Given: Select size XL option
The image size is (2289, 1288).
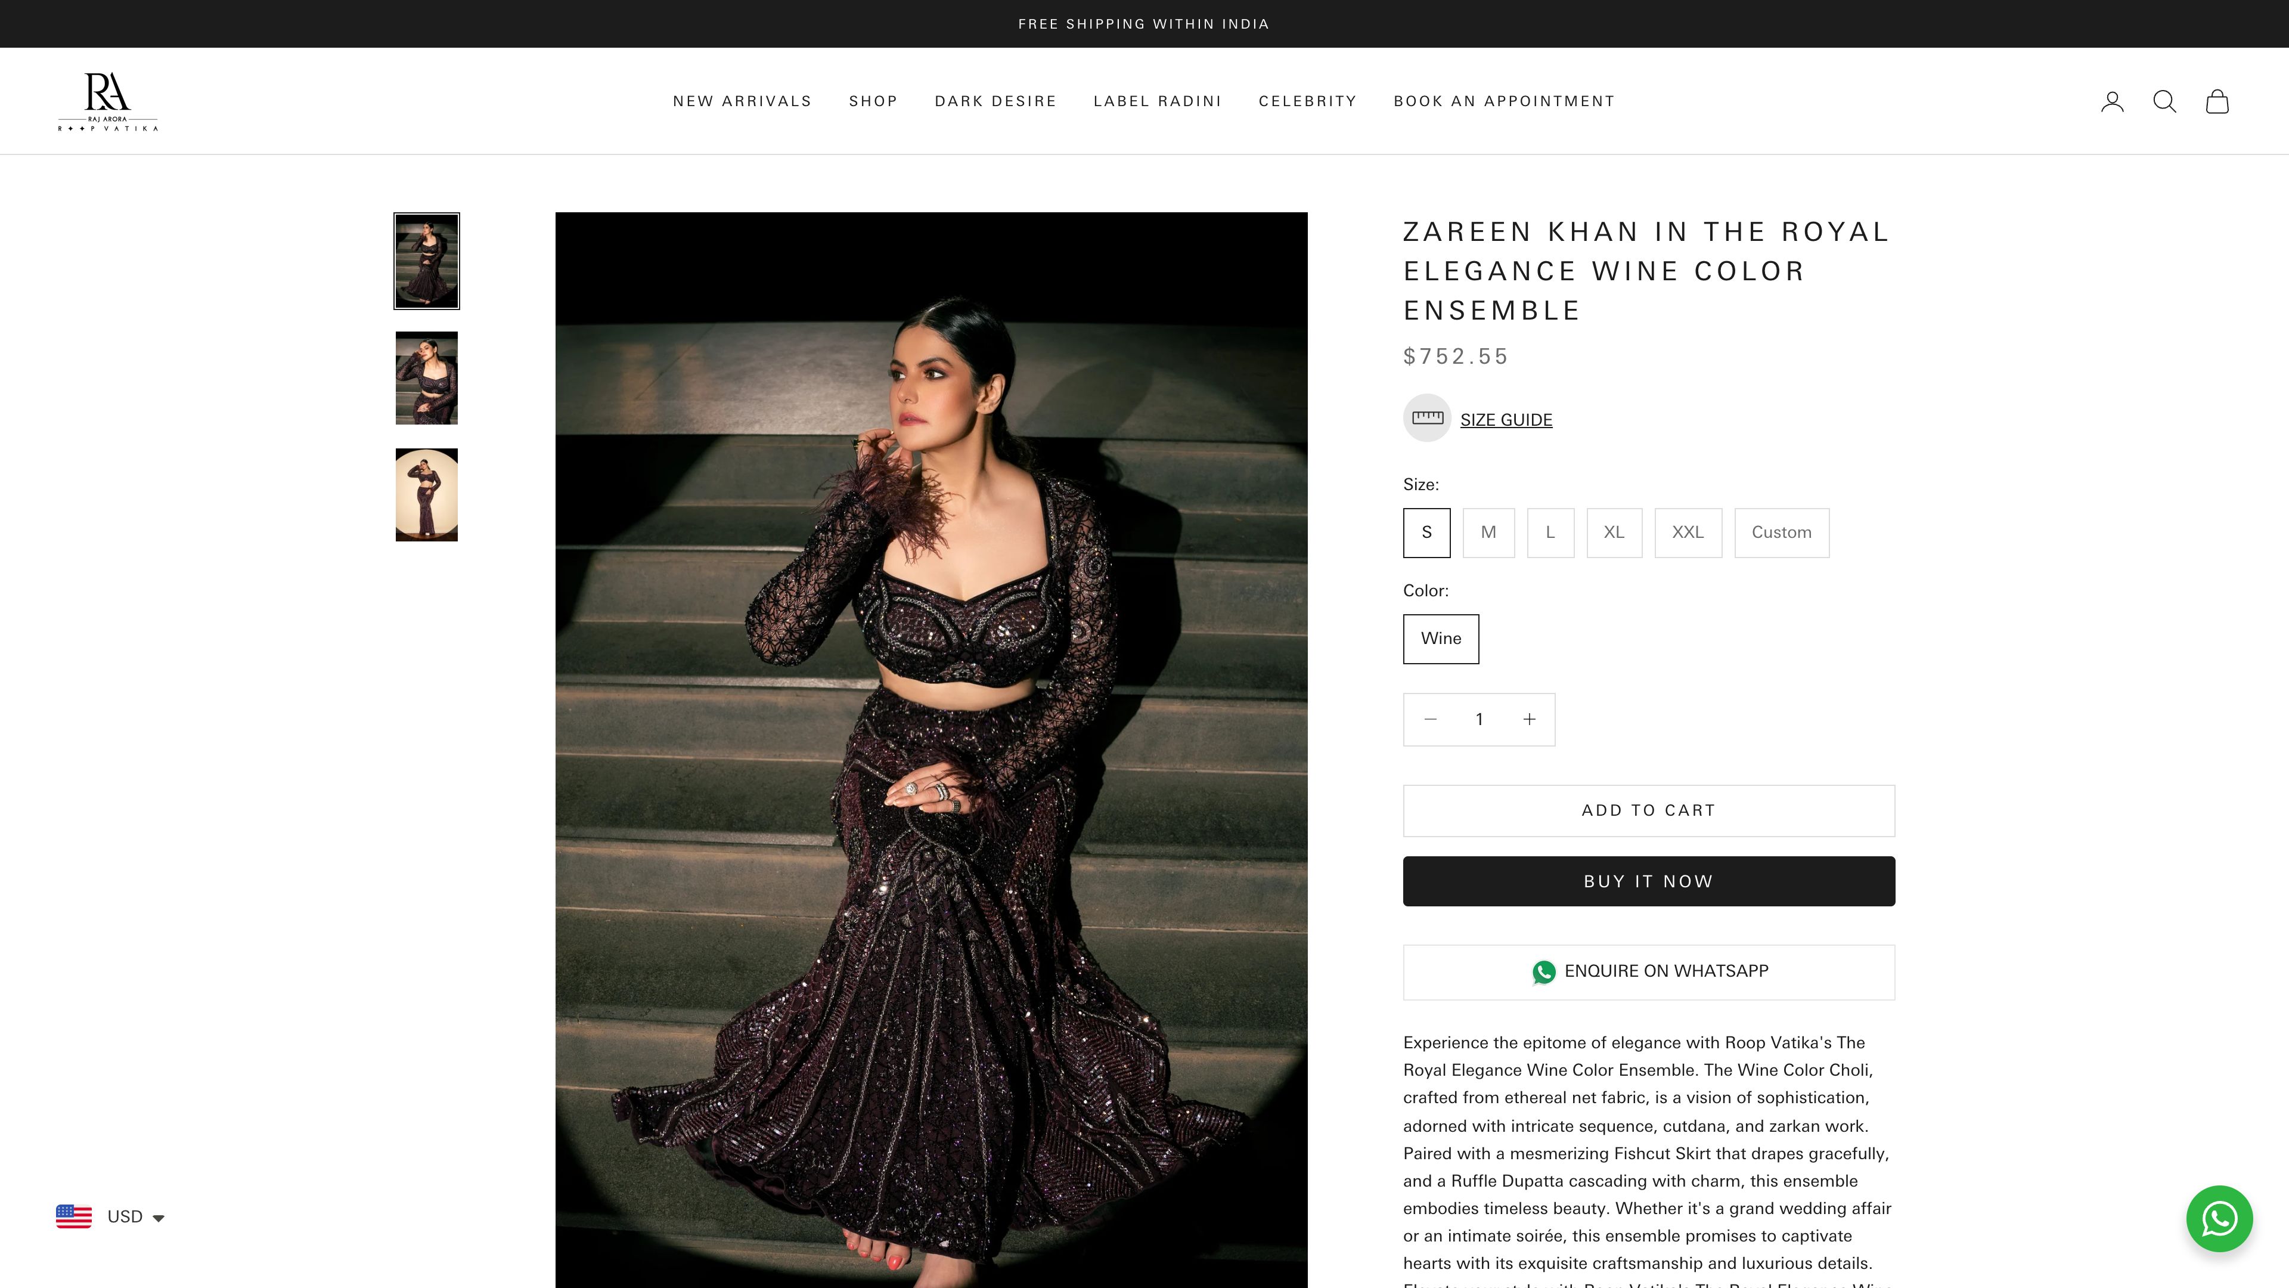Looking at the screenshot, I should 1614,532.
